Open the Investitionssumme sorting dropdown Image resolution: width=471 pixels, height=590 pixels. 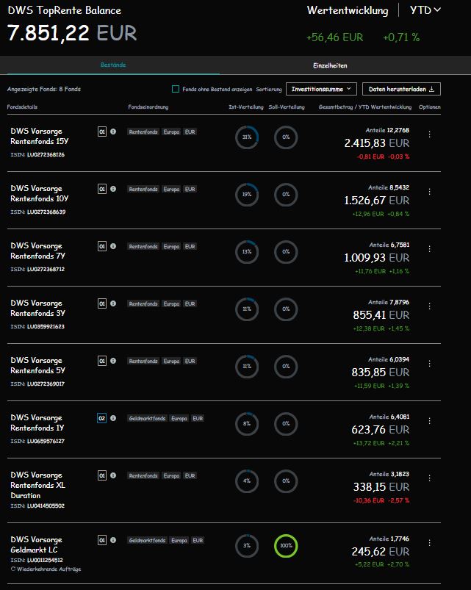point(321,89)
